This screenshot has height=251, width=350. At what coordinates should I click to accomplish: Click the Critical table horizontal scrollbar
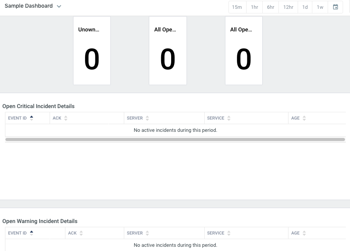175,139
